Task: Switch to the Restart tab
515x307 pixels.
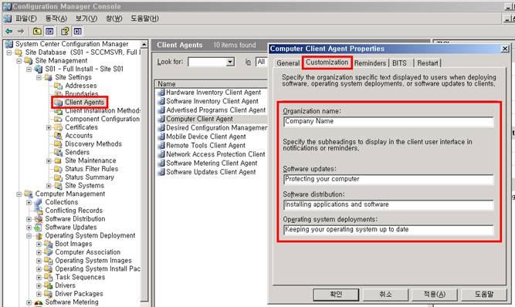Action: tap(428, 63)
